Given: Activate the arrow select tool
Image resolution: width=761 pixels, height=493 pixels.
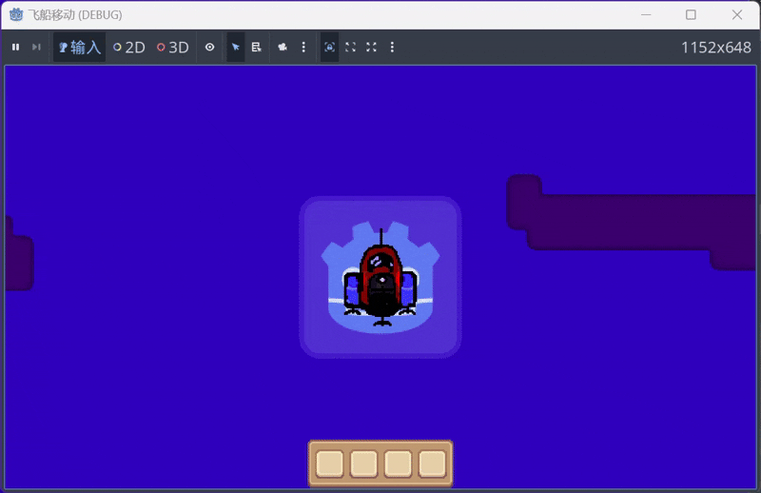Looking at the screenshot, I should 235,48.
